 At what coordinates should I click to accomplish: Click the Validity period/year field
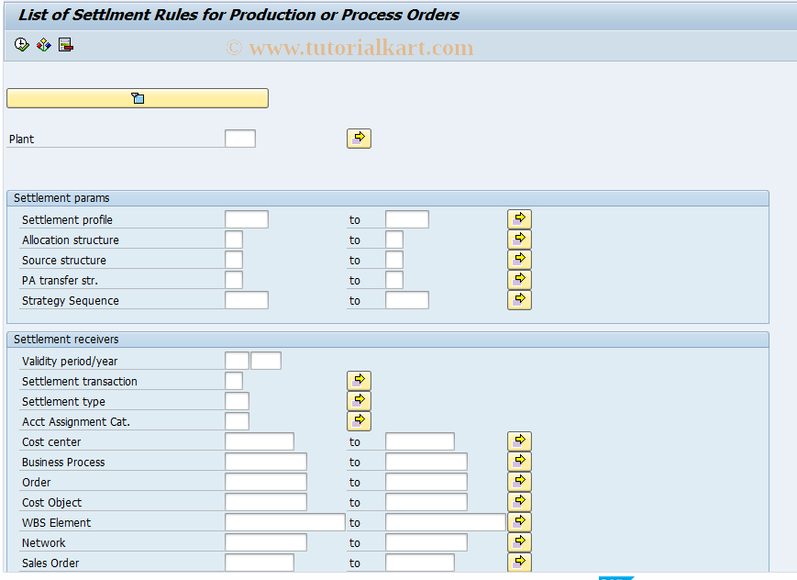point(236,360)
